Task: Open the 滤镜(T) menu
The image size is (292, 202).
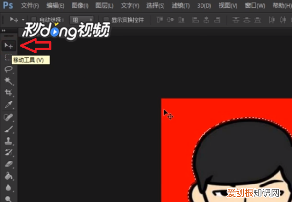Action: click(181, 6)
